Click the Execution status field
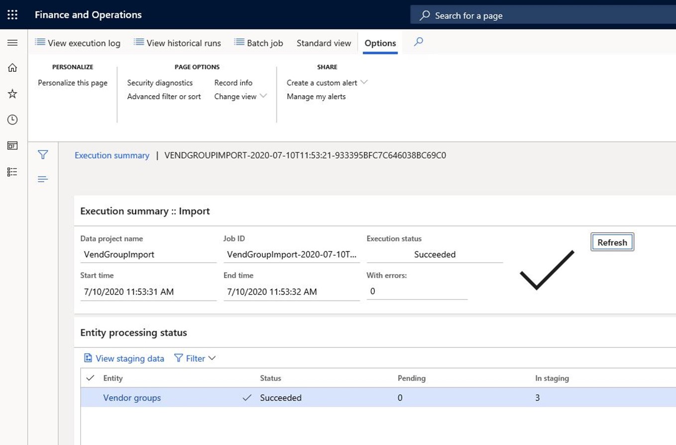The width and height of the screenshot is (676, 445). (x=435, y=254)
